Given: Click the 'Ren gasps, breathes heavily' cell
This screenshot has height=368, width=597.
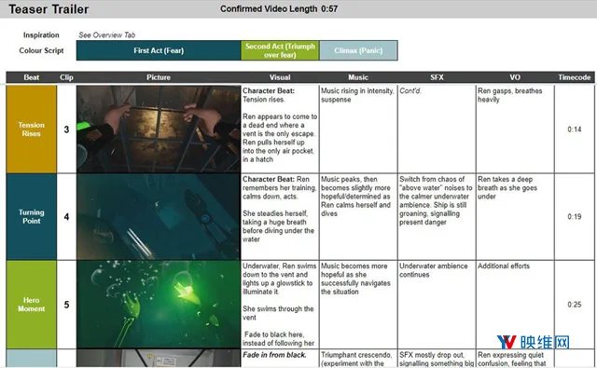Looking at the screenshot, I should click(x=515, y=129).
